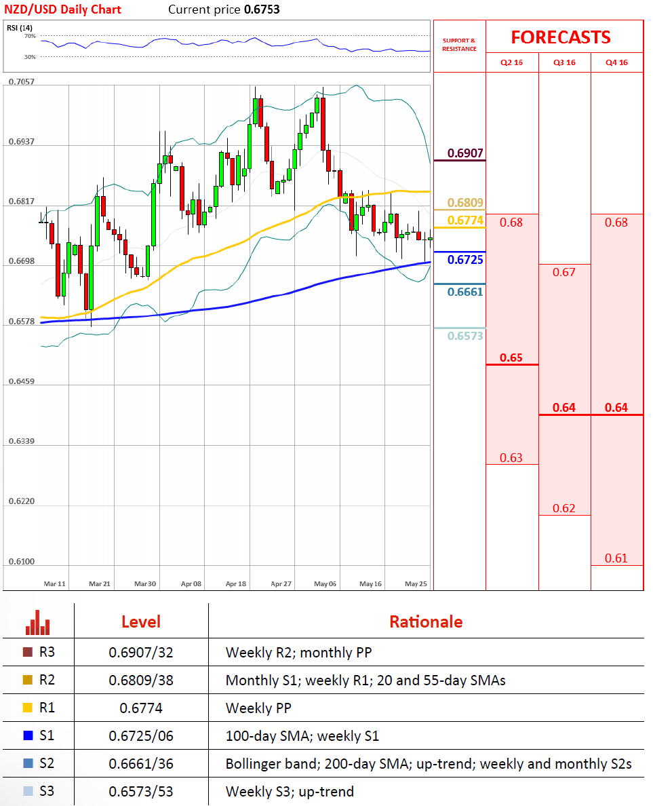This screenshot has height=806, width=653.
Task: Click the '100-day SMA; weekly S1' rationale
Action: 302,736
